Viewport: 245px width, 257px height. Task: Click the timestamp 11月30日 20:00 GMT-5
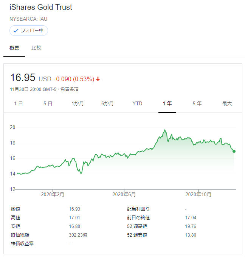[33, 89]
